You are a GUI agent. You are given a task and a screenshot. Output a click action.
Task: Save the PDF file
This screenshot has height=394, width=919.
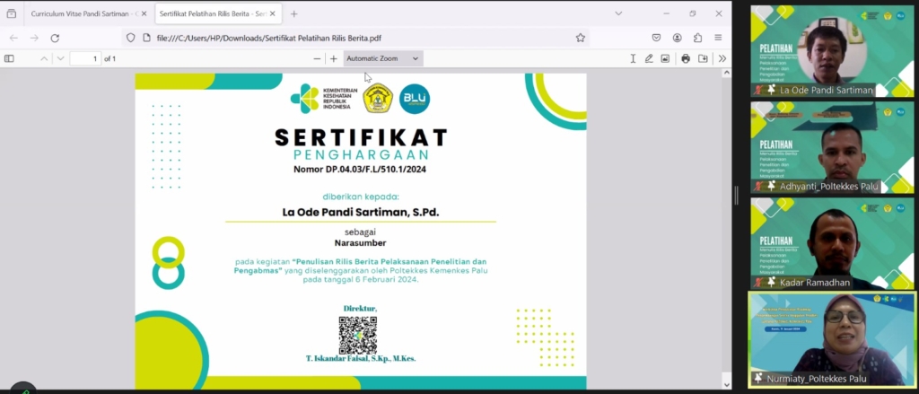[703, 58]
